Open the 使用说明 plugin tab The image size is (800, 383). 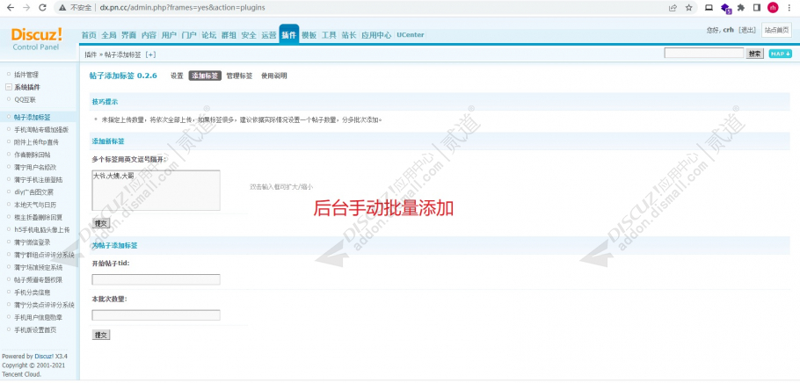(274, 76)
